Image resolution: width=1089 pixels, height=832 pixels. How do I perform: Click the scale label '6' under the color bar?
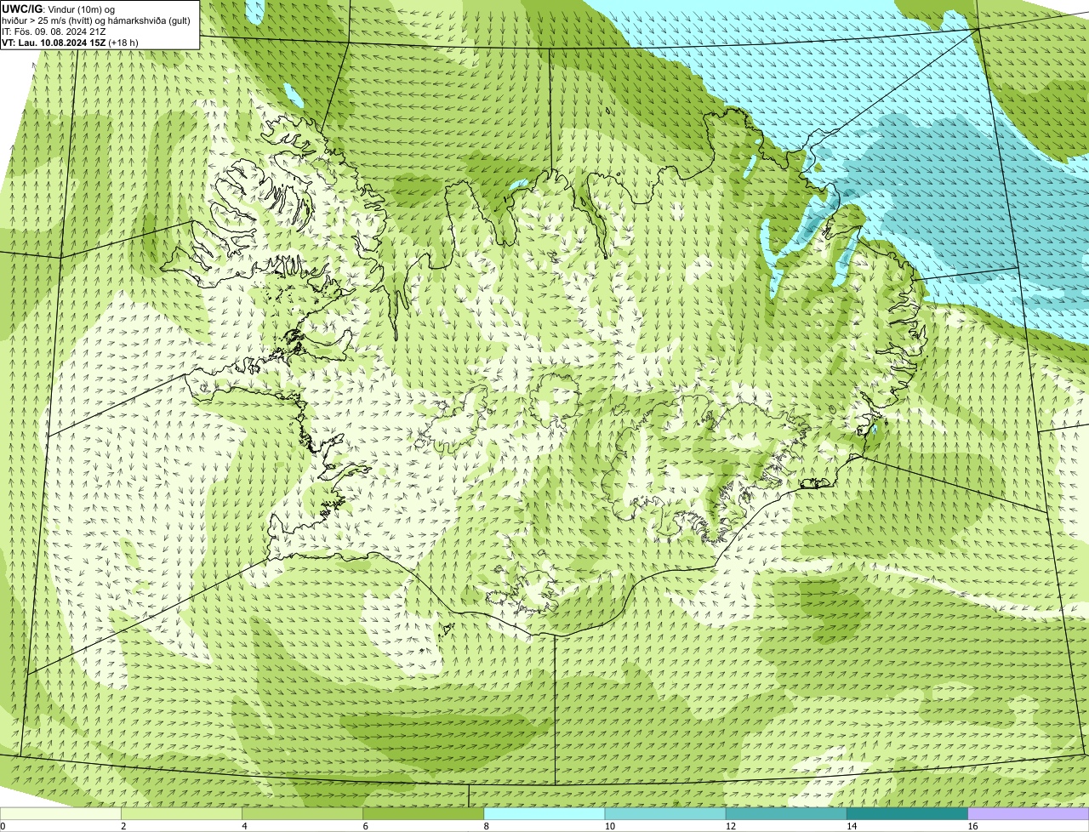point(365,826)
